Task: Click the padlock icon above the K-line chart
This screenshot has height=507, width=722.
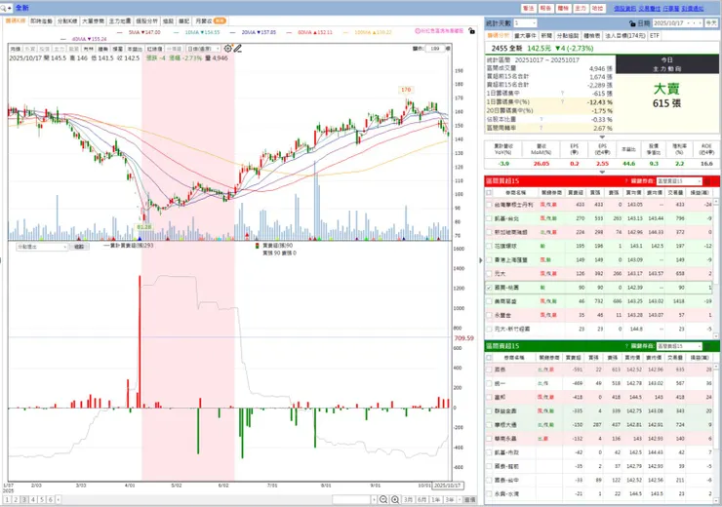Action: pyautogui.click(x=471, y=31)
